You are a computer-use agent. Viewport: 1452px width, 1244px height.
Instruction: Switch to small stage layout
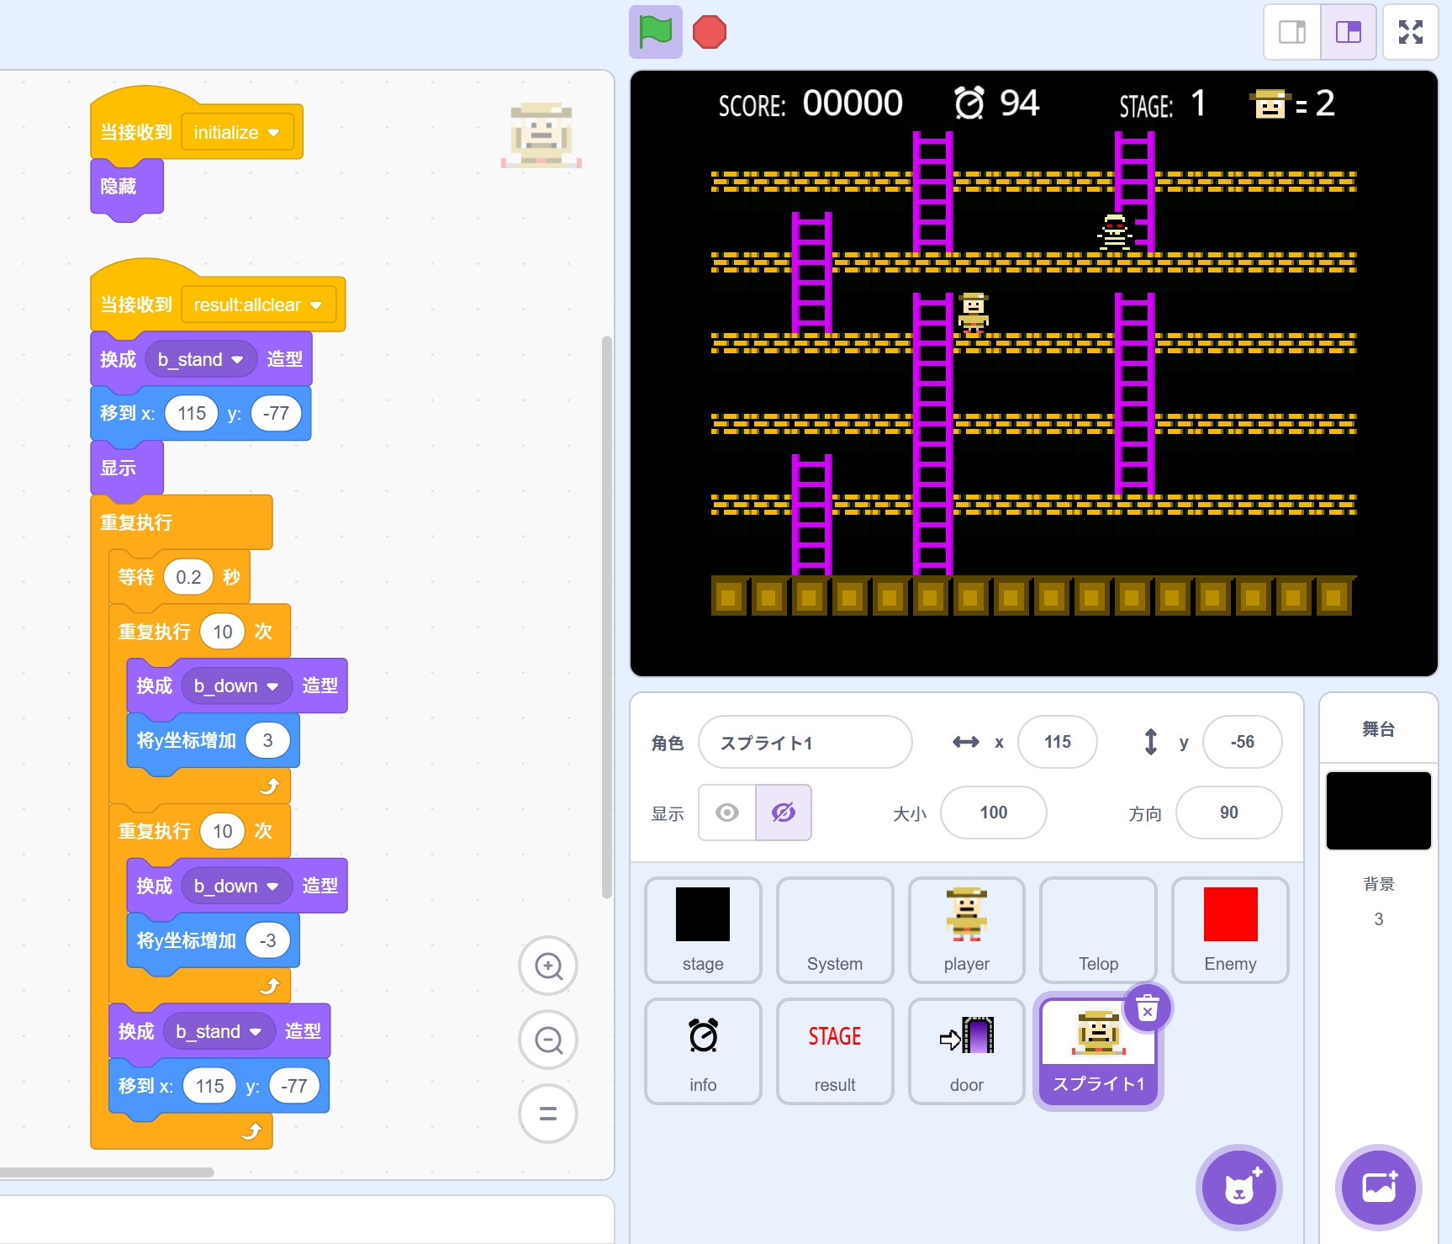coord(1292,33)
